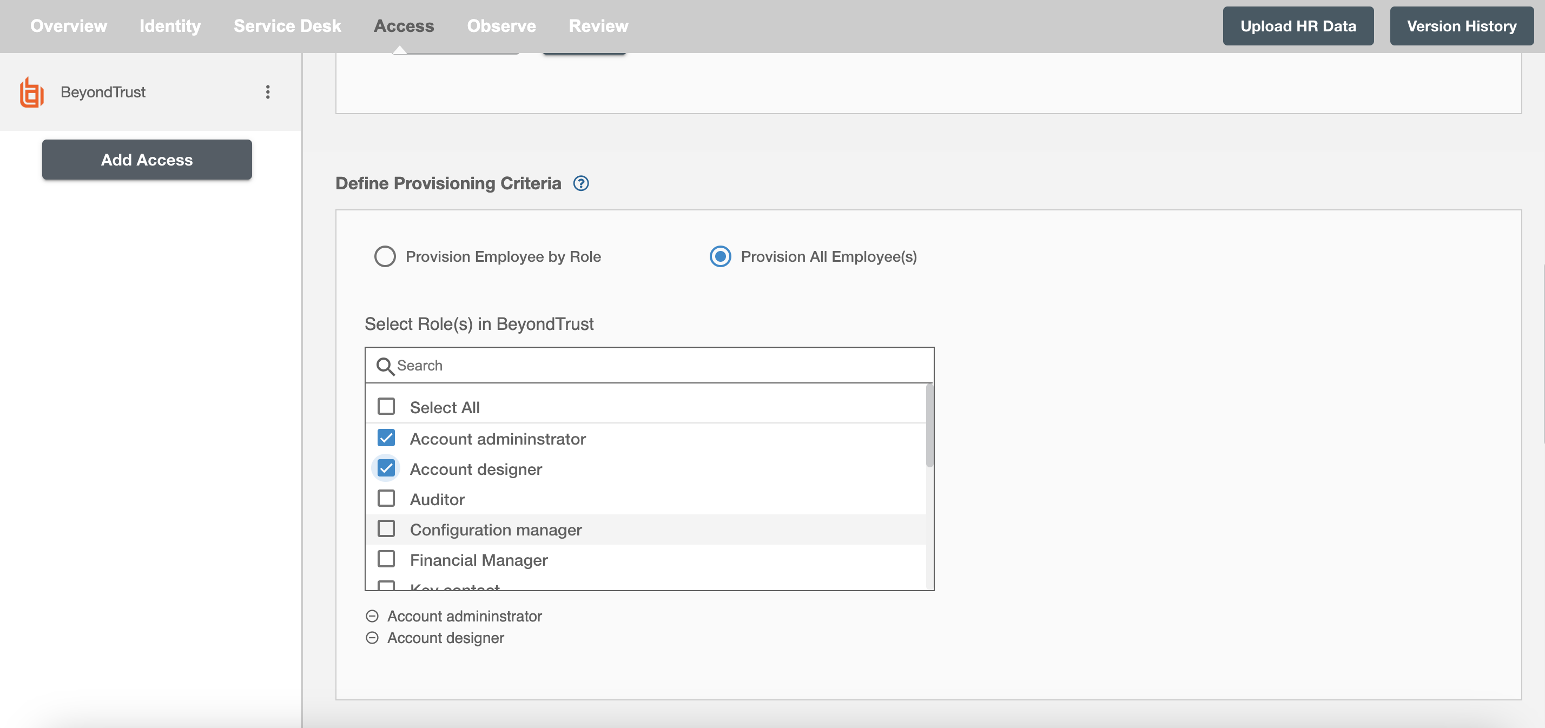Select the Provision All Employees radio button
Viewport: 1545px width, 728px height.
[x=719, y=257]
